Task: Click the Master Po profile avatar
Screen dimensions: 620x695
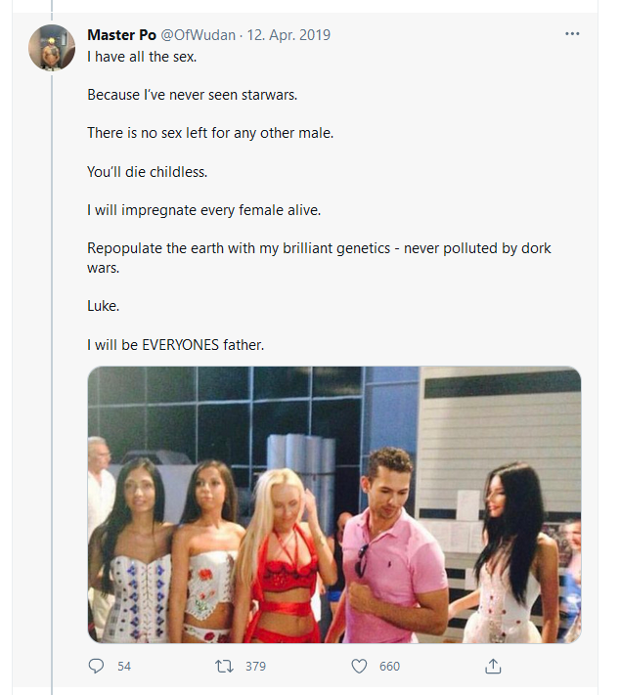Action: [x=52, y=48]
